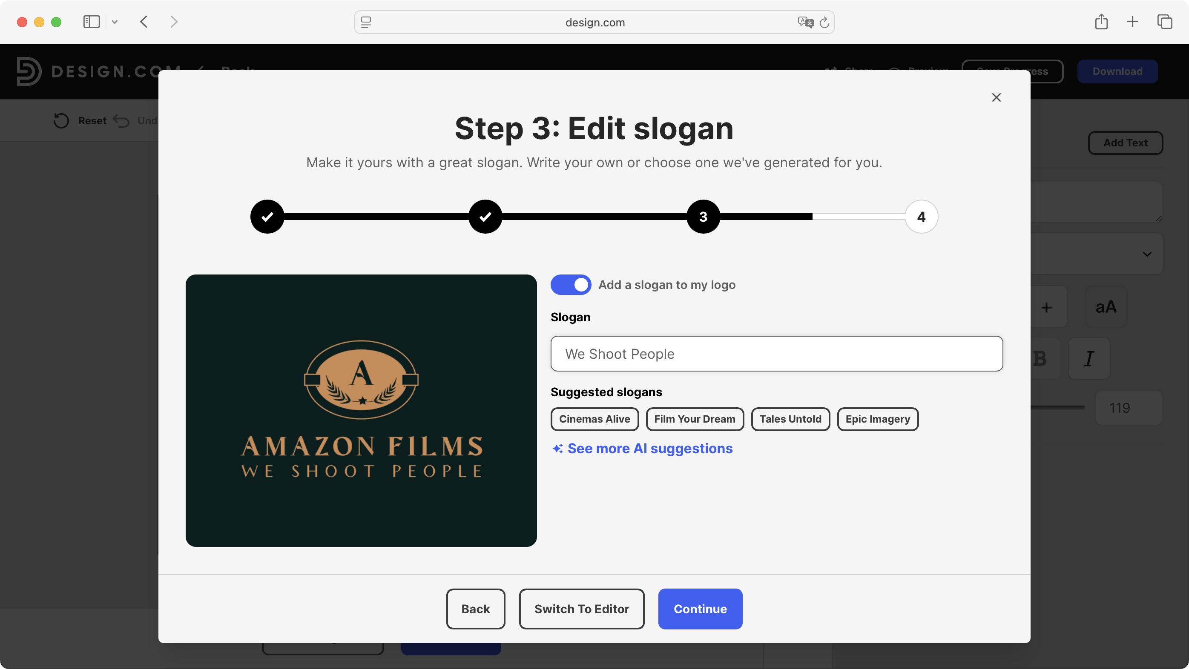Open a new browser tab with the plus icon

click(x=1132, y=22)
